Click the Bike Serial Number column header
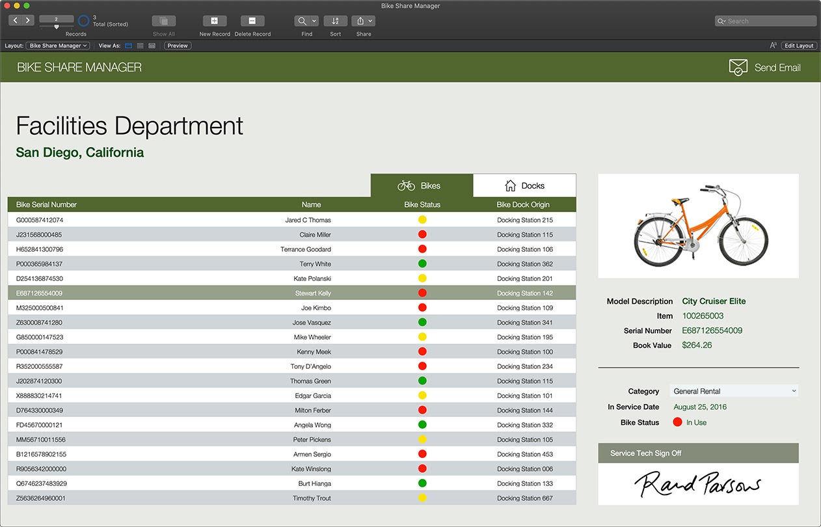Viewport: 821px width, 527px height. tap(46, 204)
